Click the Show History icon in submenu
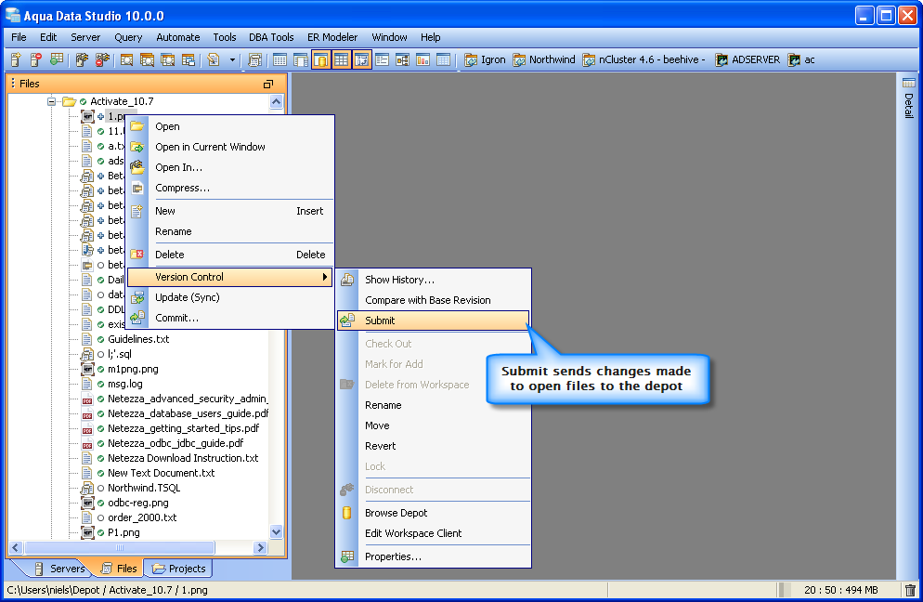Image resolution: width=923 pixels, height=602 pixels. (347, 280)
